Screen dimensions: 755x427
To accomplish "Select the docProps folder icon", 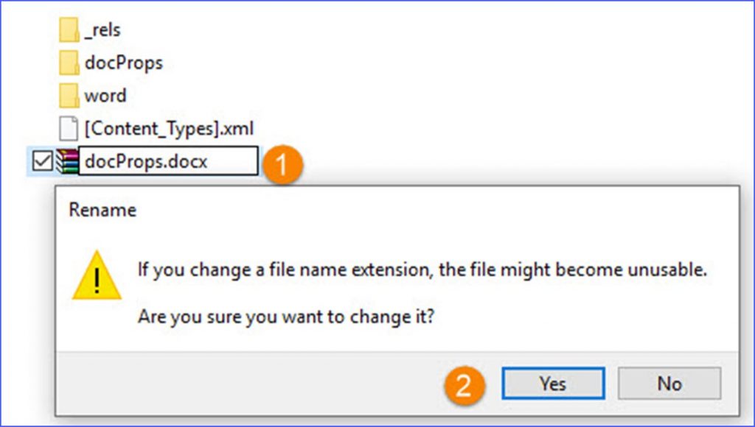I will coord(69,63).
